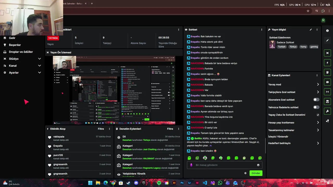Click the BotRix username in chat
Image resolution: width=333 pixels, height=187 pixels.
coord(198,138)
